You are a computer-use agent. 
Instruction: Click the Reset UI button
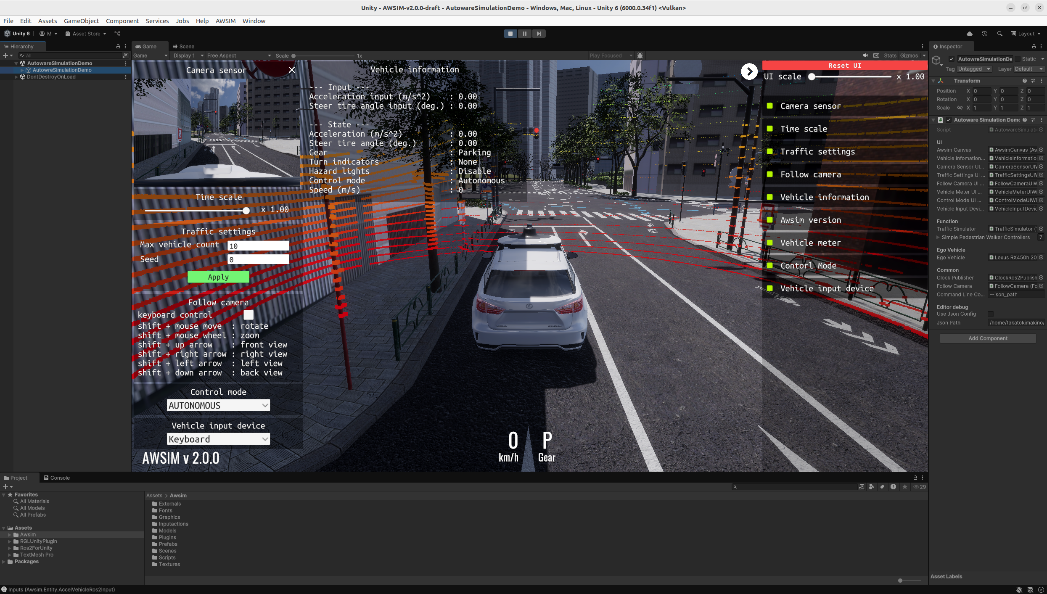845,65
